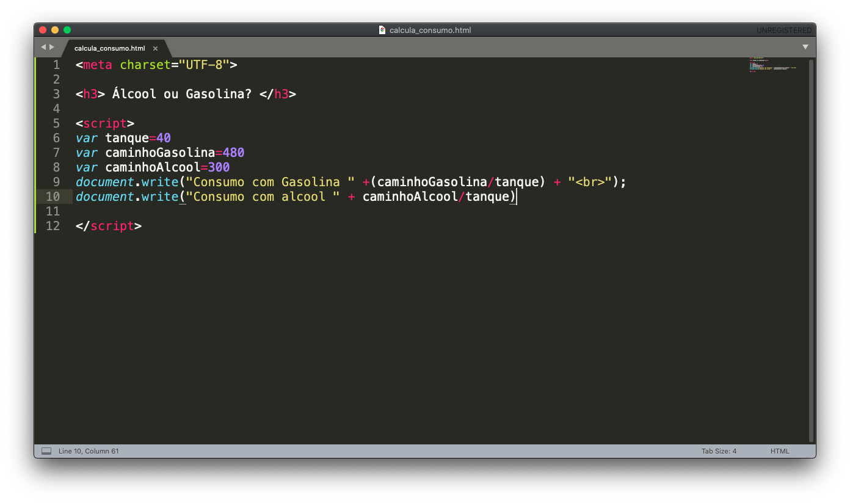Click the "Consumo com Gasolina " string
Screen dimensions: 850x503
[271, 182]
